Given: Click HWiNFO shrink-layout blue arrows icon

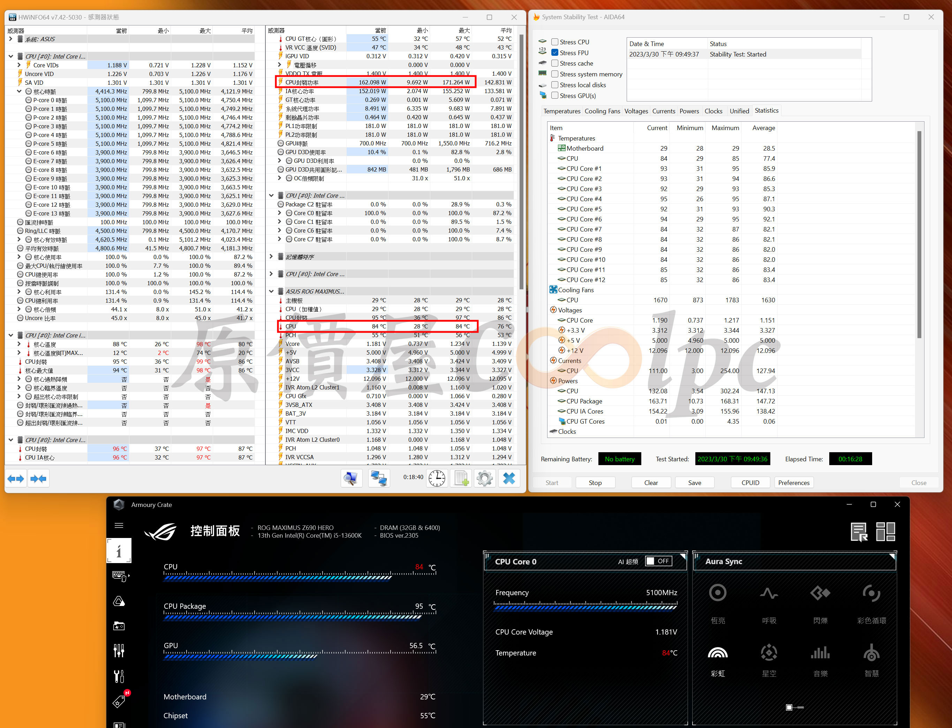Looking at the screenshot, I should click(x=38, y=478).
